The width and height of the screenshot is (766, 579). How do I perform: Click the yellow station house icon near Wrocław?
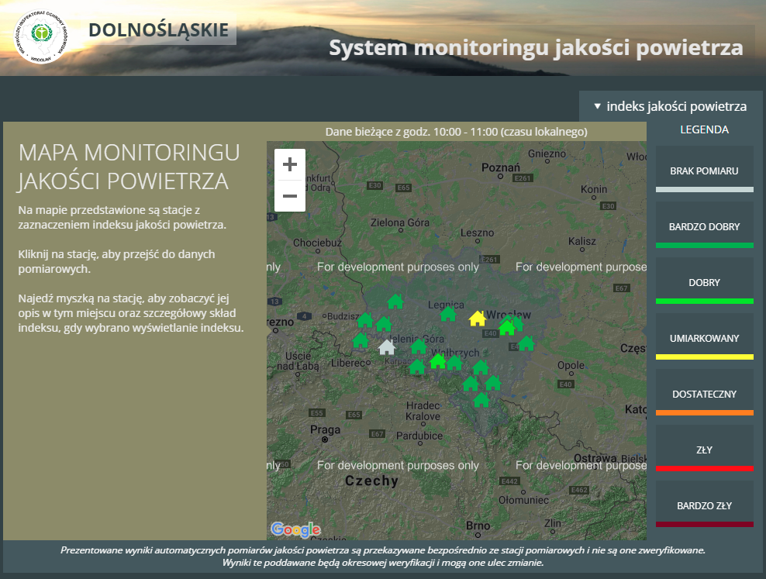coord(478,319)
